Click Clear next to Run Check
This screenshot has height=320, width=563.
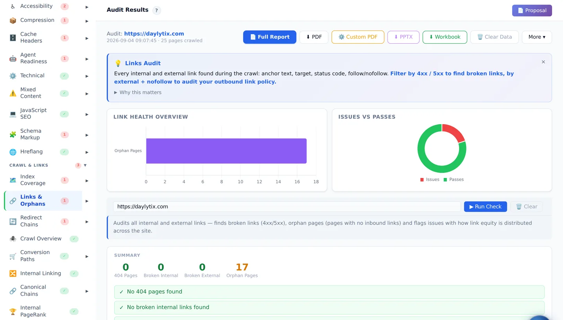click(x=526, y=207)
